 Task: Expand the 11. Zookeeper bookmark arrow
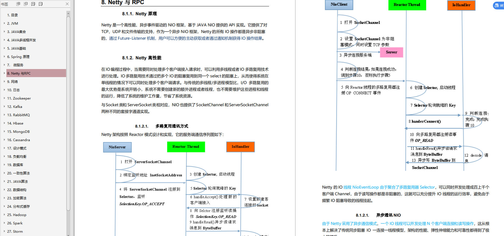pyautogui.click(x=4, y=98)
